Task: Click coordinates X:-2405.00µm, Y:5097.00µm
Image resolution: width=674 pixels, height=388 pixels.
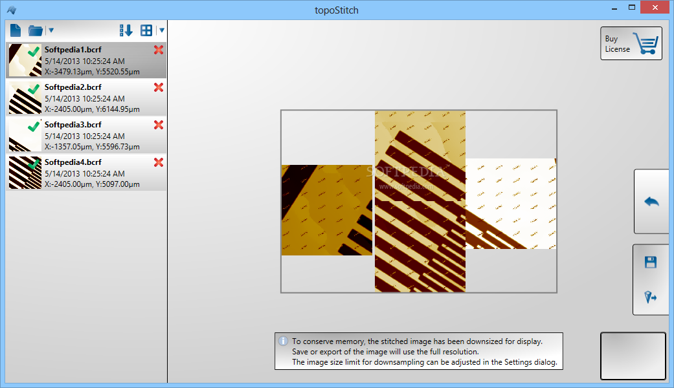Action: [x=92, y=184]
